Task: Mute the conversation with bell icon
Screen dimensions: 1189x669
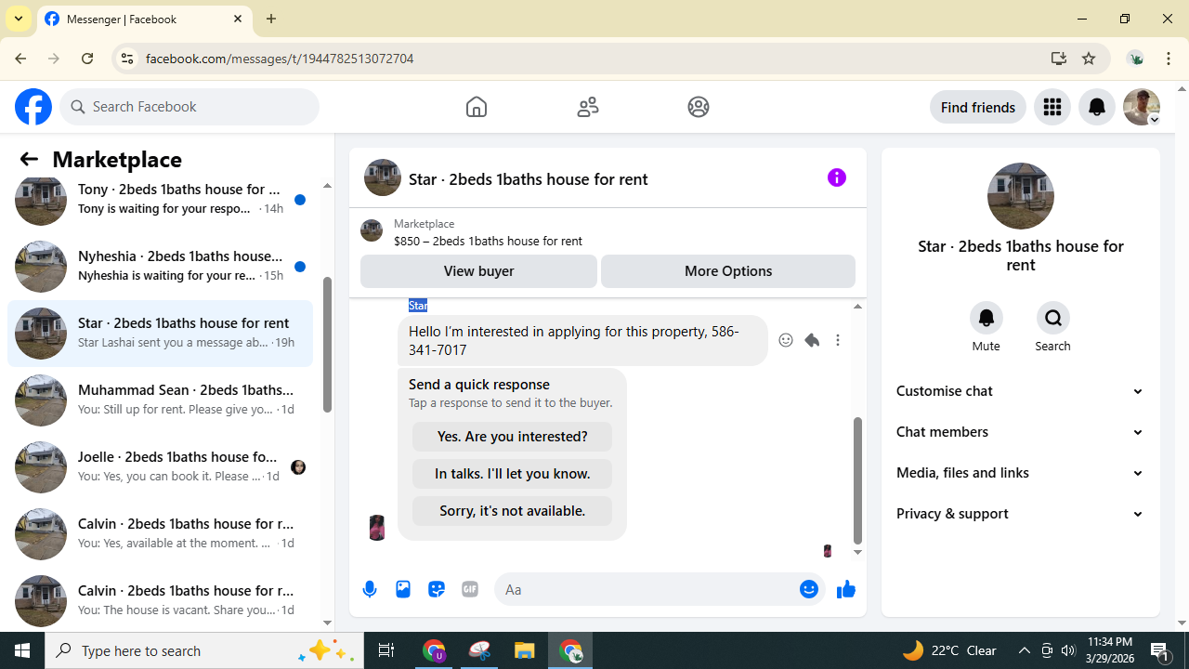Action: [x=986, y=318]
